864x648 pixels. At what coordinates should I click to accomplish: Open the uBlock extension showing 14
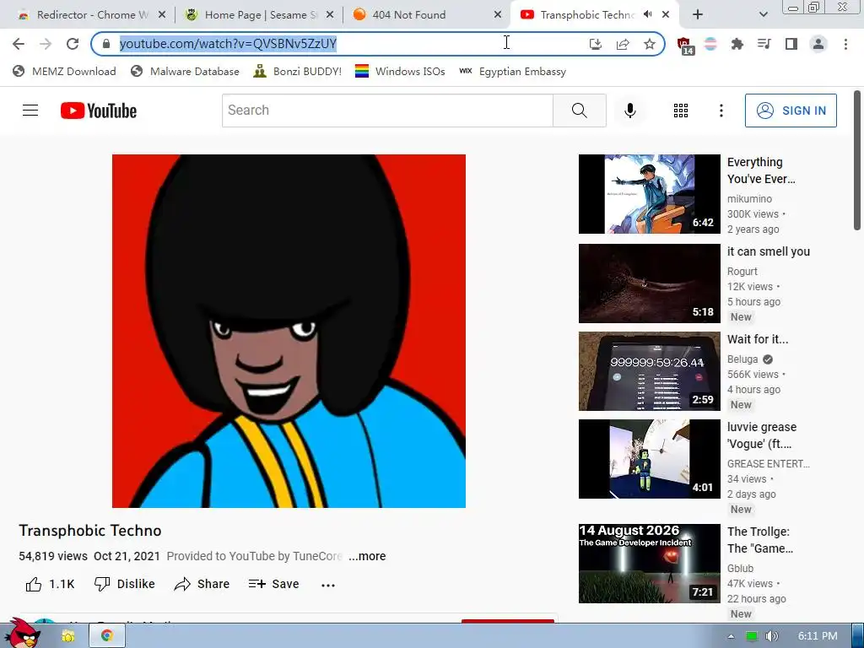click(x=684, y=46)
